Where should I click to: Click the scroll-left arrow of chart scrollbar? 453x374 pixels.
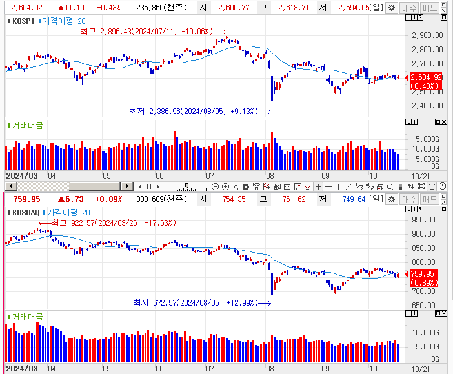(11, 186)
